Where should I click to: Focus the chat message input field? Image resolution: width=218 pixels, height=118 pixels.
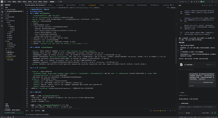click(x=196, y=108)
